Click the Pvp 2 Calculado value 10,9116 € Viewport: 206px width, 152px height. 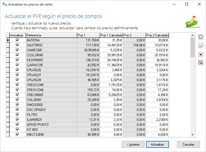(x=157, y=65)
